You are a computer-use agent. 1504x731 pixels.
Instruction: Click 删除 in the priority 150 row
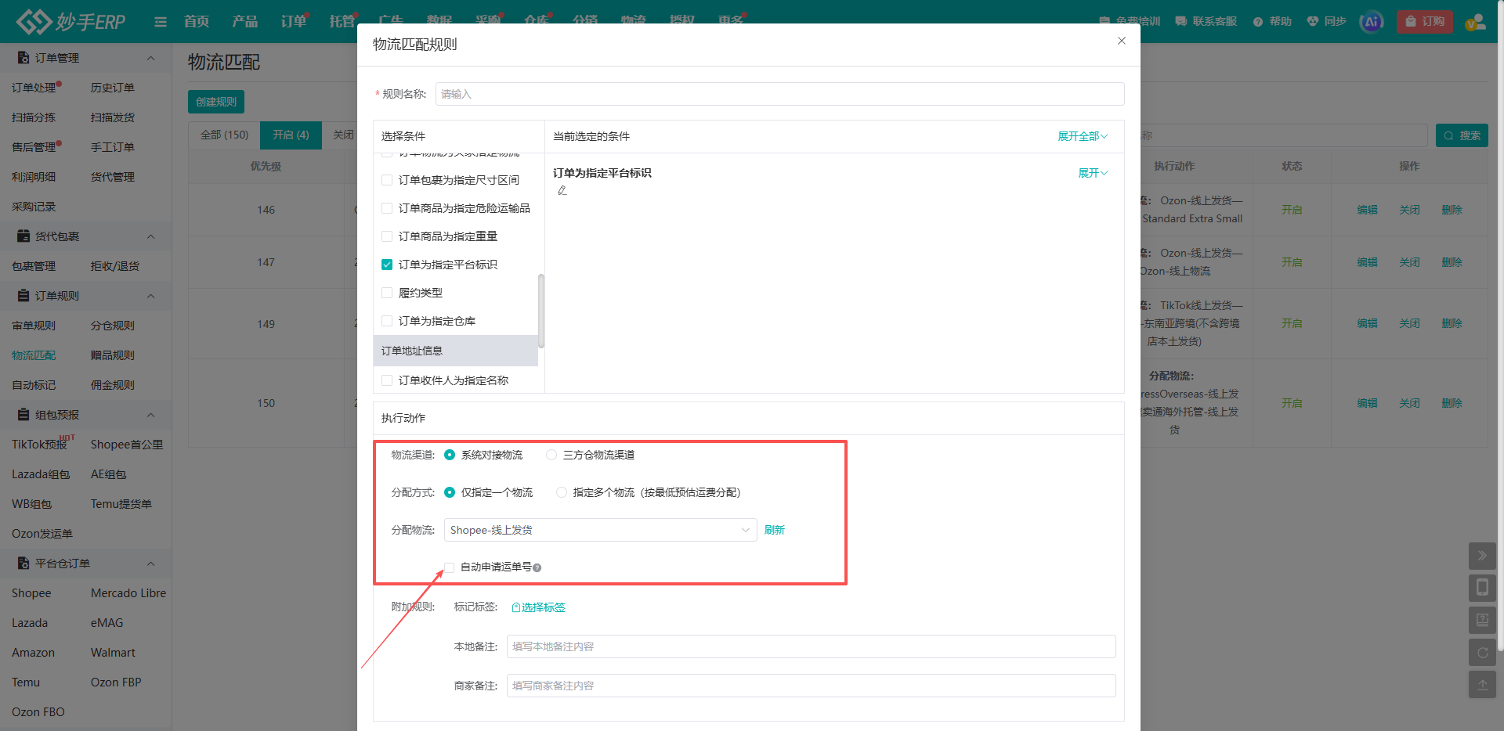pos(1452,403)
